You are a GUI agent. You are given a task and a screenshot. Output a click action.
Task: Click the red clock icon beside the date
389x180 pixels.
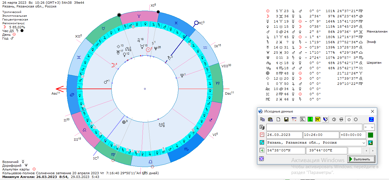point(262,135)
